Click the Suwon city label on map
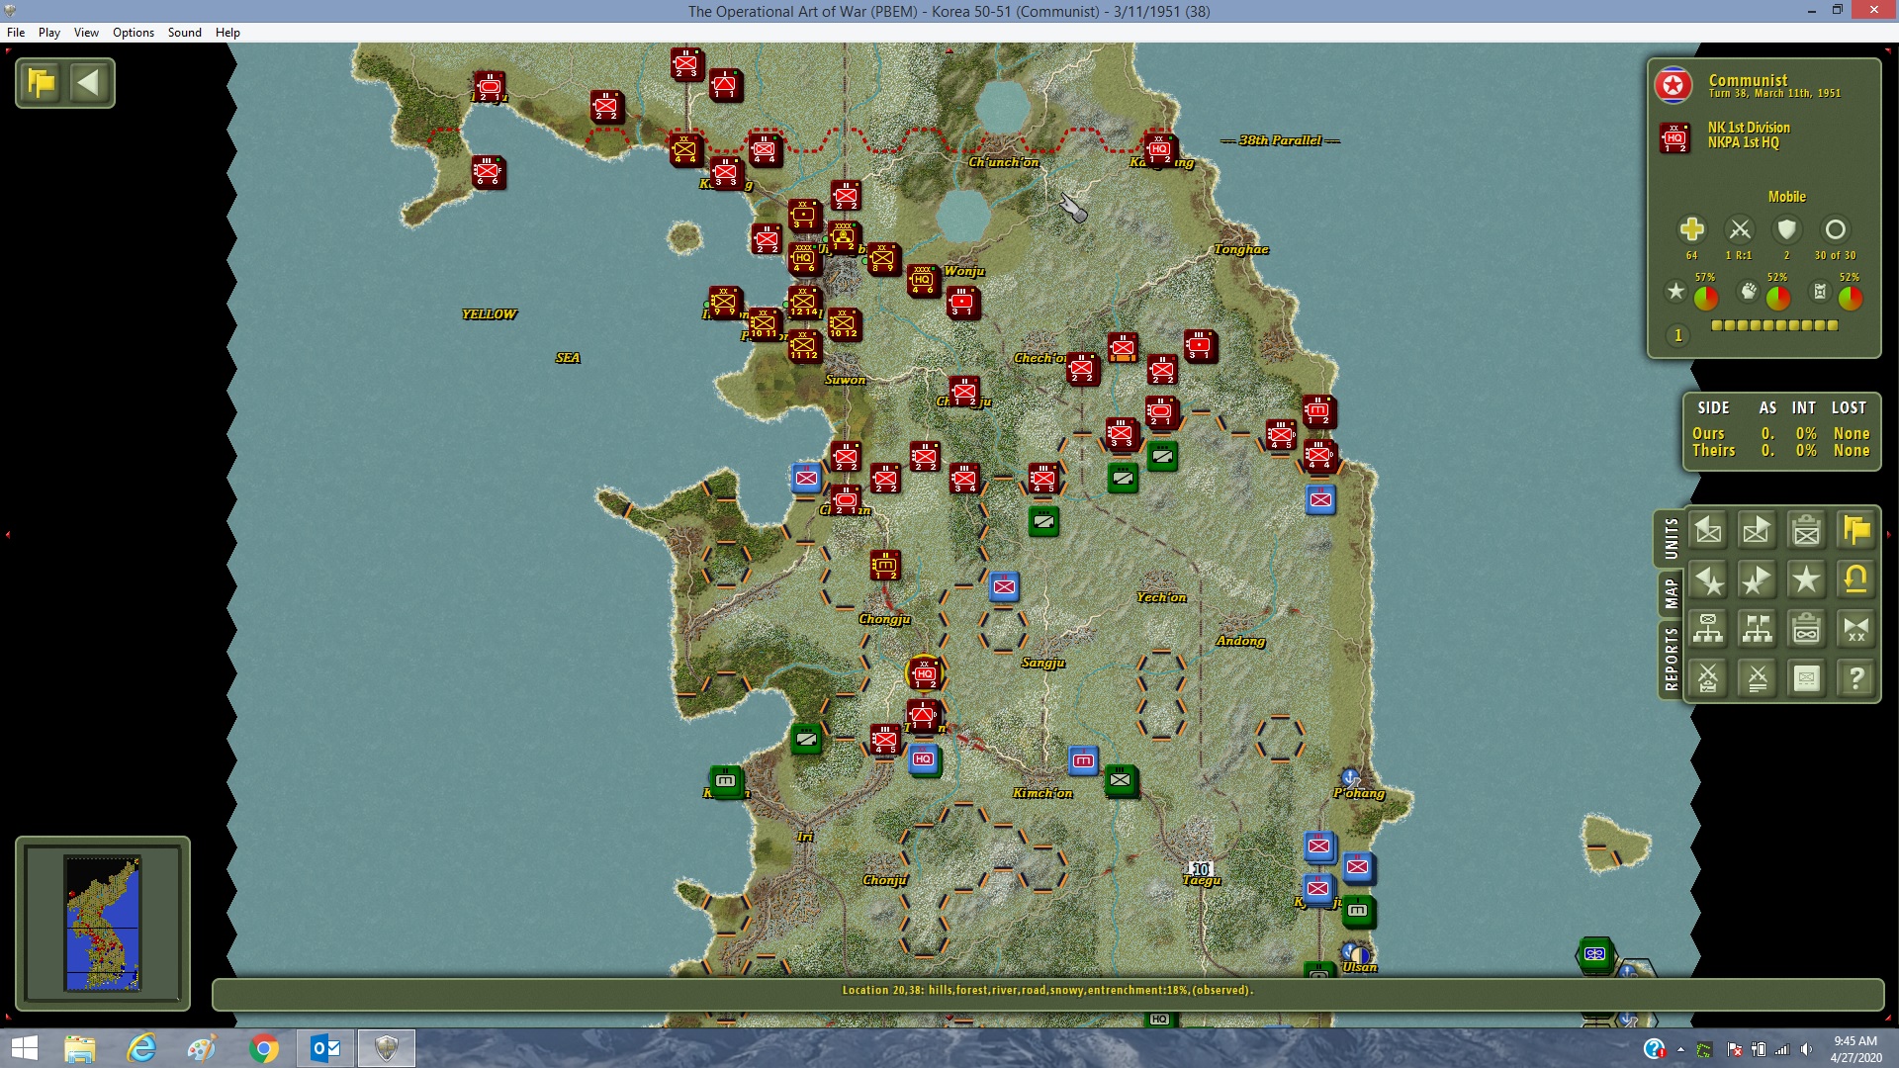Viewport: 1899px width, 1068px height. click(x=846, y=380)
